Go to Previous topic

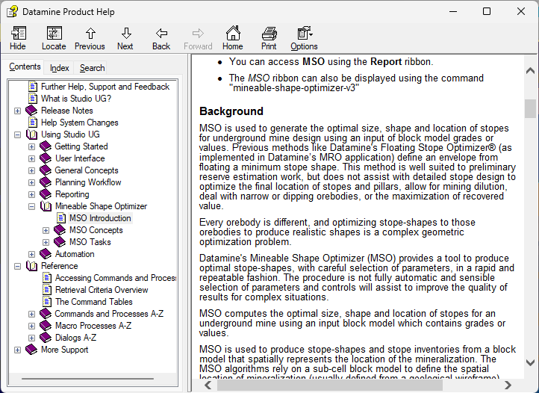coord(90,37)
